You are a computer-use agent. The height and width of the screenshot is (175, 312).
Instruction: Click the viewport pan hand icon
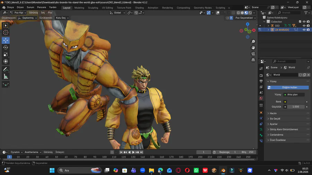(253, 48)
